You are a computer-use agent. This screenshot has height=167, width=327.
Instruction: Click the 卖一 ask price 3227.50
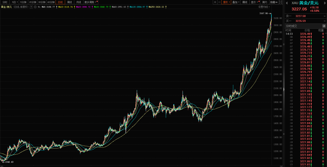(300, 16)
